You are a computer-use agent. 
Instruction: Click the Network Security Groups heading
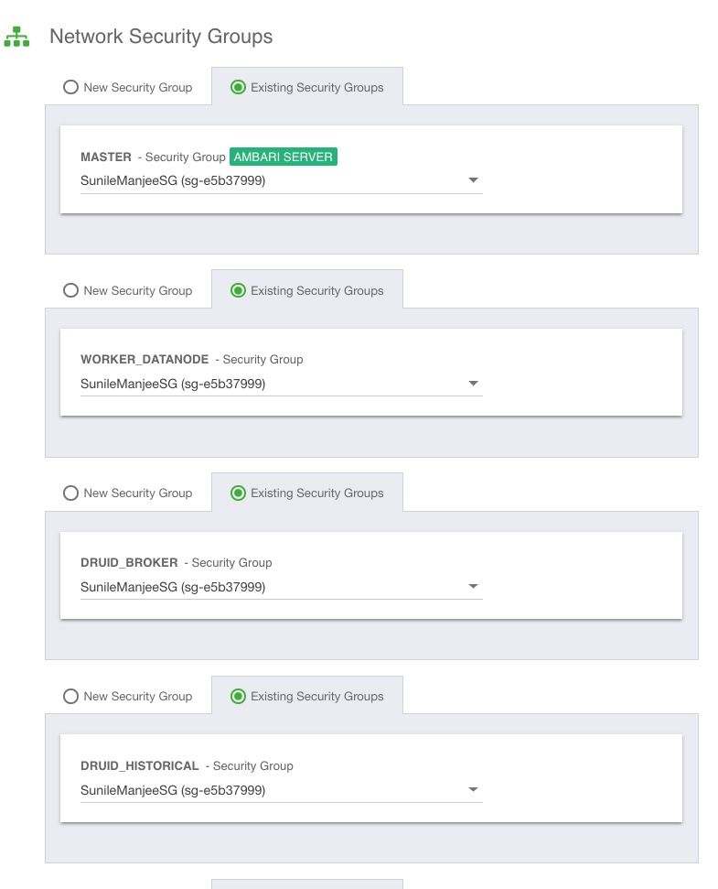pos(161,37)
